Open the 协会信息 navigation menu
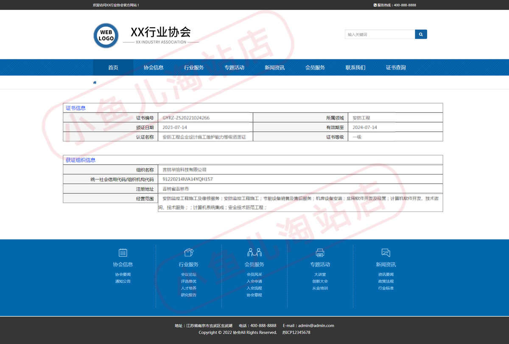 [154, 67]
